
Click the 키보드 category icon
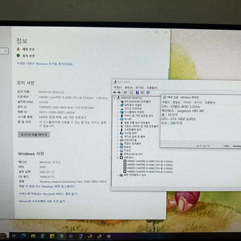pos(121,150)
